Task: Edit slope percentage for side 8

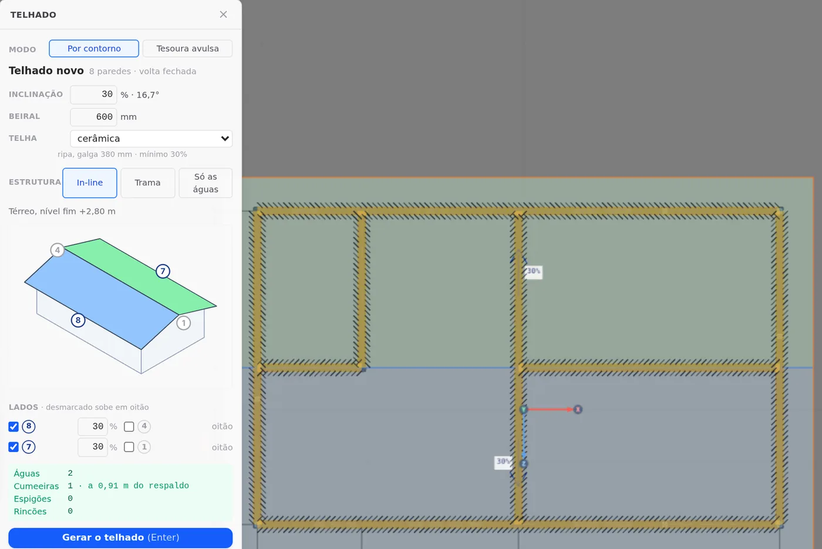Action: tap(93, 427)
